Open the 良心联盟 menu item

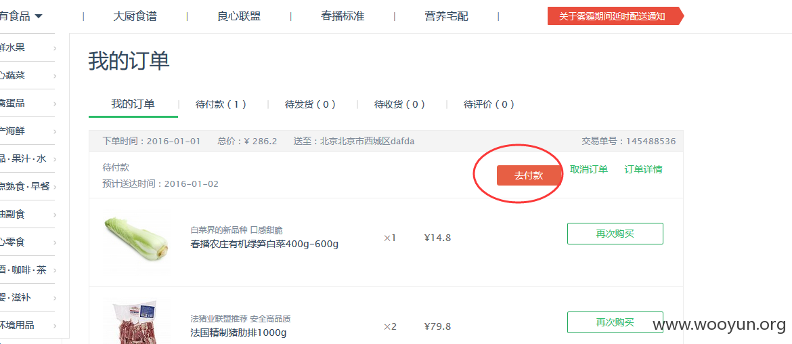pos(239,16)
